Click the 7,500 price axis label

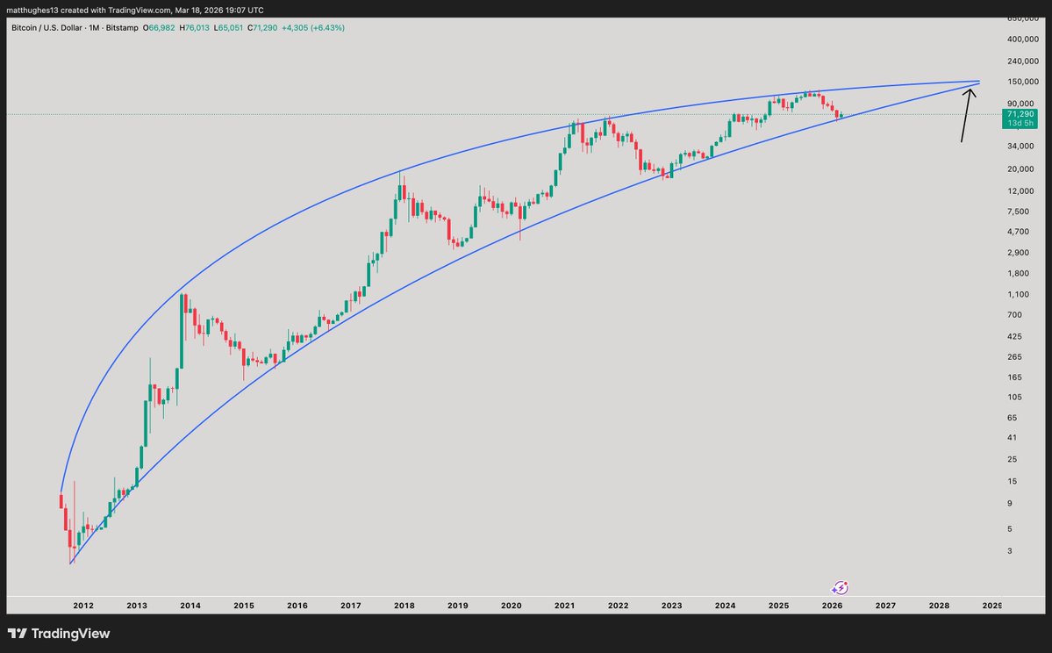(1018, 212)
